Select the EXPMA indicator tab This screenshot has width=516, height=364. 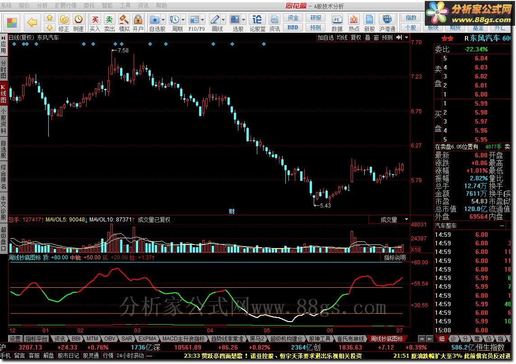click(x=148, y=338)
